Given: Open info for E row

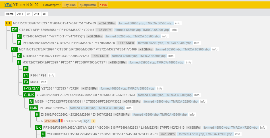Looking at the screenshot, I should (197, 43).
